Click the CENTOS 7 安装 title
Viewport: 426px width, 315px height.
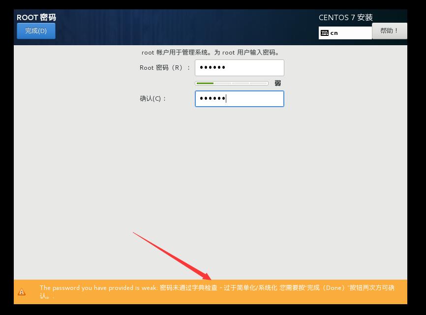(345, 17)
